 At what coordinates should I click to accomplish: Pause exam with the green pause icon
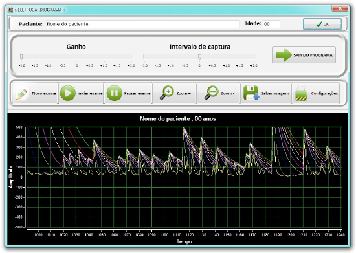pos(114,93)
